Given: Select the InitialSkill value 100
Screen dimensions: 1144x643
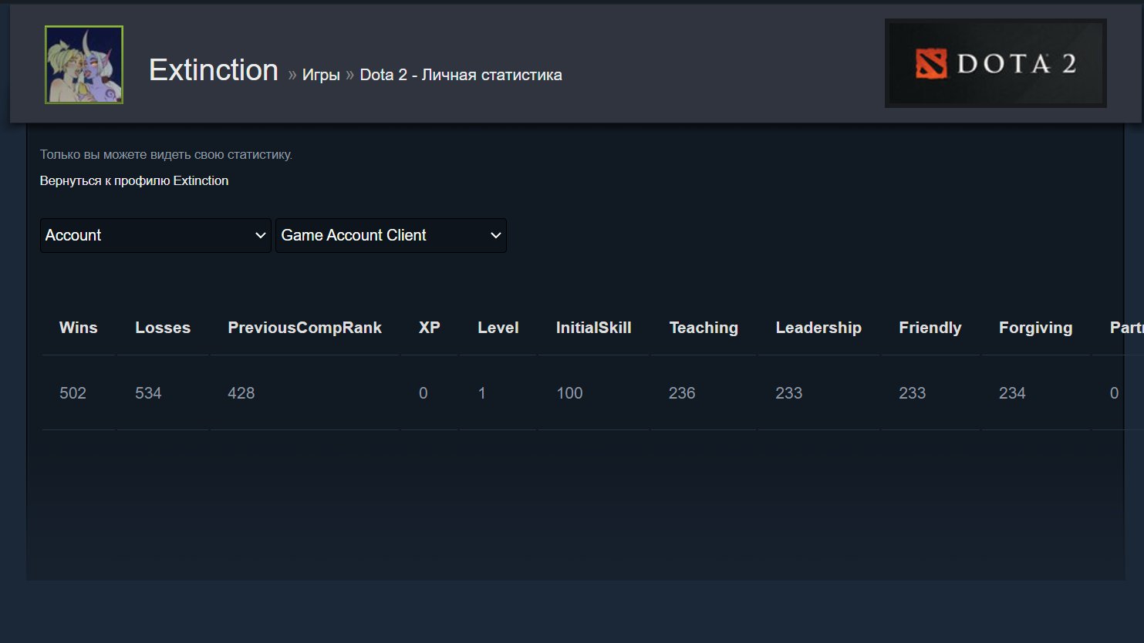Looking at the screenshot, I should tap(569, 393).
